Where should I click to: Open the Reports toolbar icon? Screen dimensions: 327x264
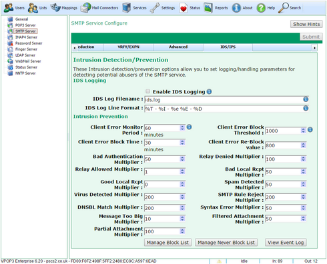(208, 8)
